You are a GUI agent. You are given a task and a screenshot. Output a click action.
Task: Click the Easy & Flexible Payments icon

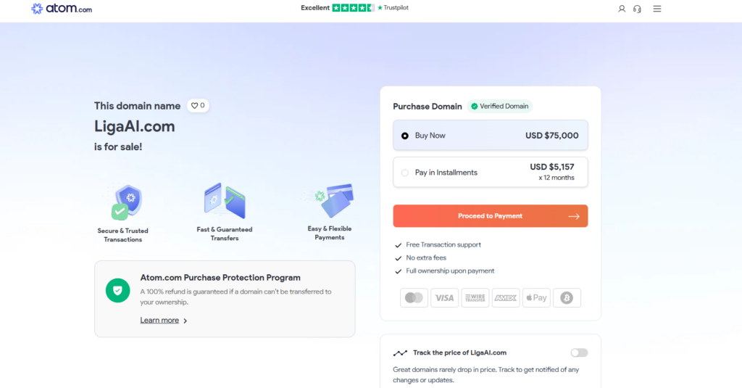click(x=335, y=199)
